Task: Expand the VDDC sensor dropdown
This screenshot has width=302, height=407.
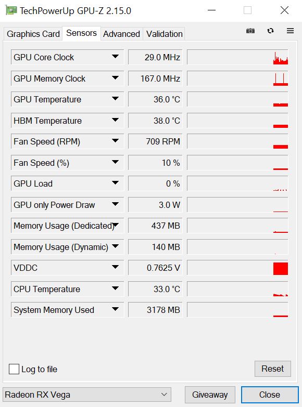Action: [115, 267]
